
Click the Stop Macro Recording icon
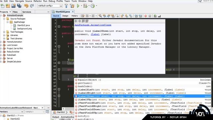(x=150, y=16)
